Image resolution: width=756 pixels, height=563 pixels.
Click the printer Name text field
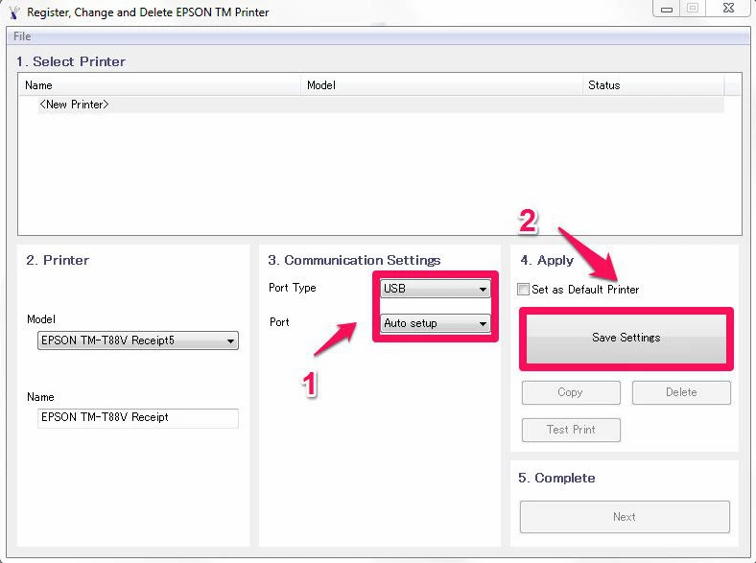[137, 417]
